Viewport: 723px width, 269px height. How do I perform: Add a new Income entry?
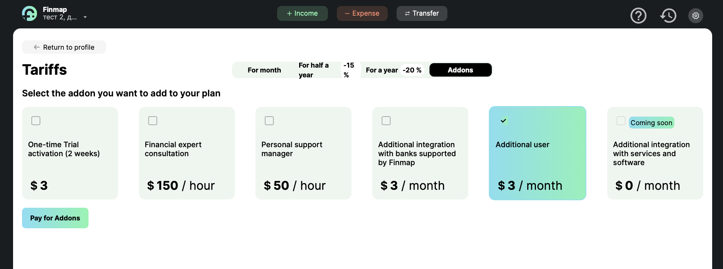(302, 13)
